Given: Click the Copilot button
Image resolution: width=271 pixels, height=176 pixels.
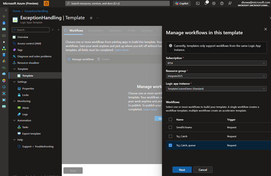Looking at the screenshot, I should click(x=182, y=3).
